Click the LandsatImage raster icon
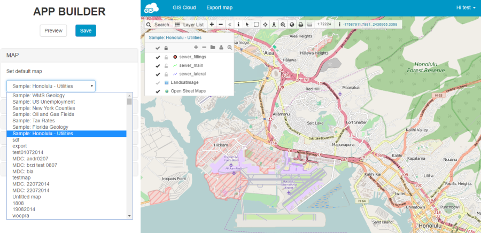The image size is (481, 233). [x=167, y=82]
